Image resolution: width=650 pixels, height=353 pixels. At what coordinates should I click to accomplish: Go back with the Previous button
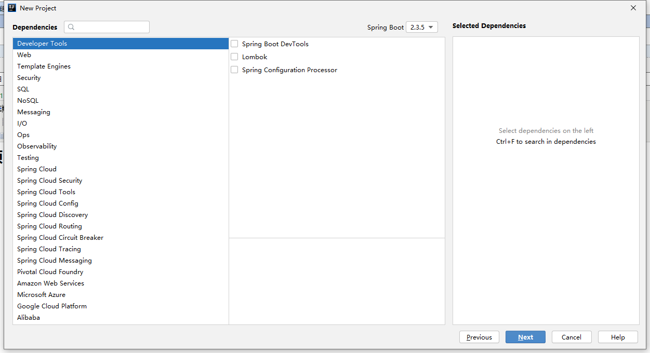pos(479,337)
